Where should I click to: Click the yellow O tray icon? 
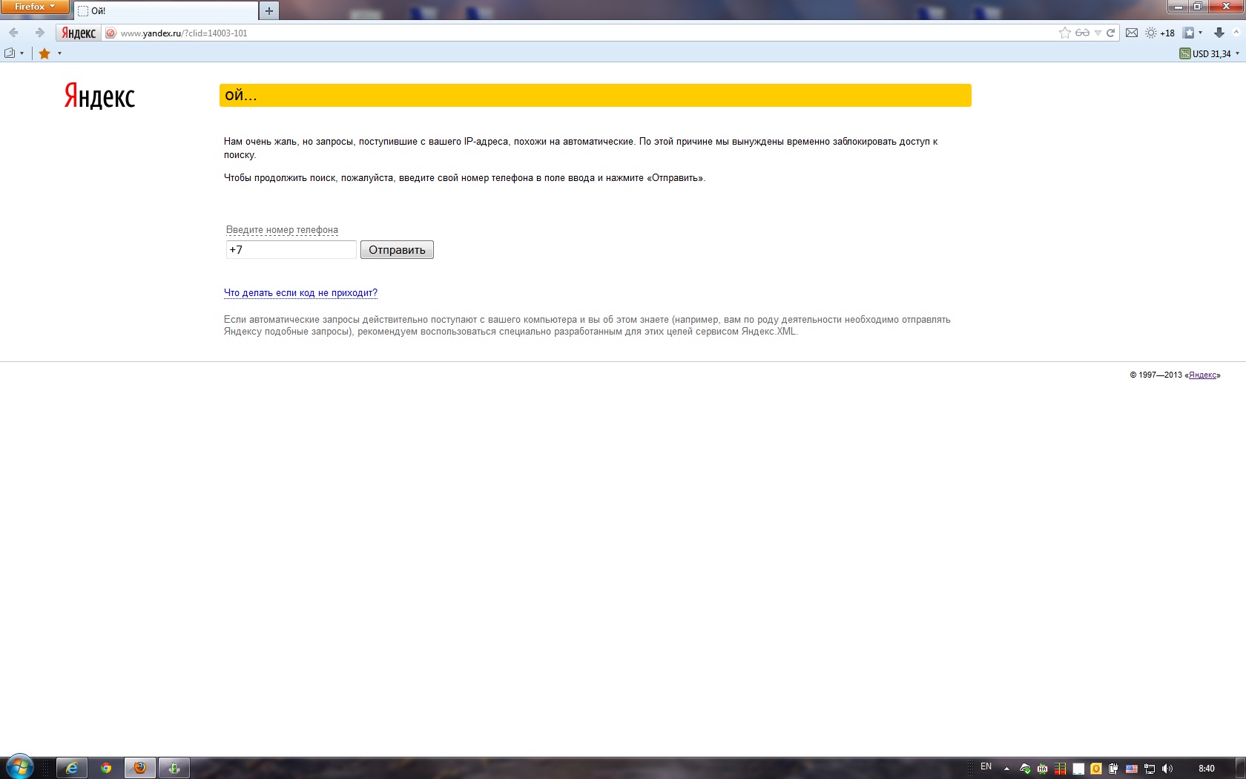coord(1096,769)
